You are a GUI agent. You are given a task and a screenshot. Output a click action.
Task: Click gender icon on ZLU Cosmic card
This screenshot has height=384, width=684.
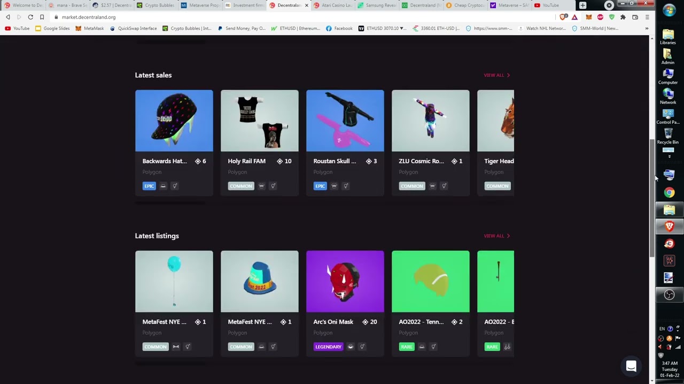[444, 186]
